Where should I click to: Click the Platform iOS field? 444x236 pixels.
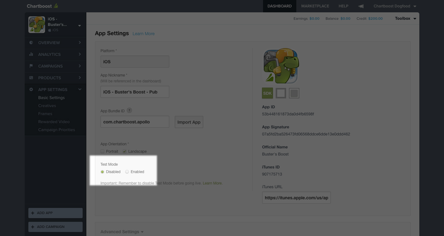point(135,61)
